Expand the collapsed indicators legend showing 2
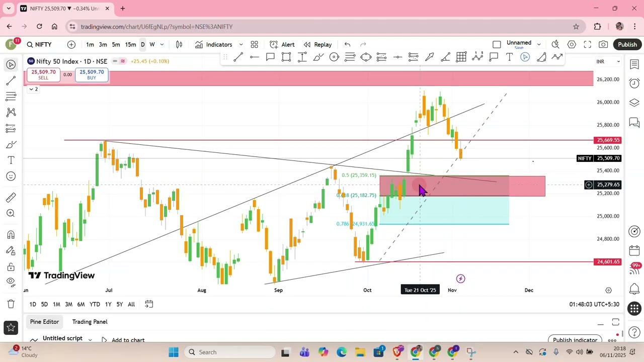This screenshot has height=362, width=644. (33, 89)
